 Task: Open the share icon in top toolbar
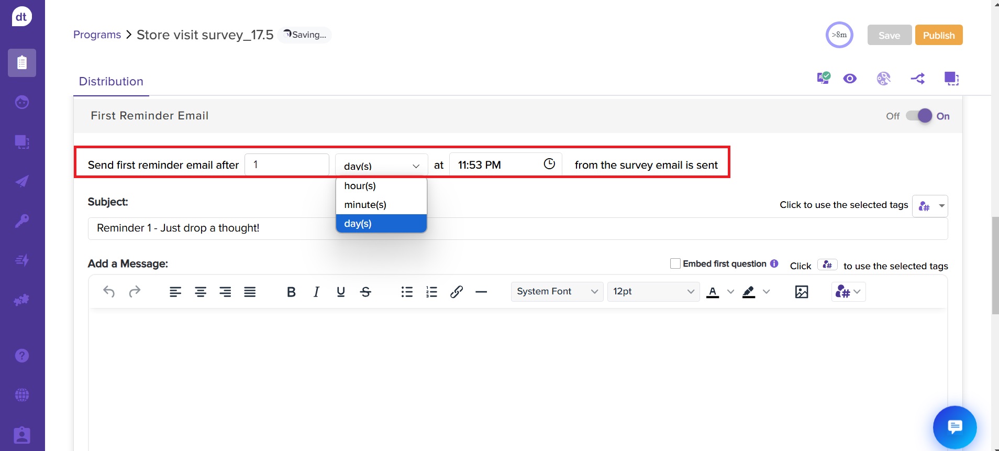point(917,79)
